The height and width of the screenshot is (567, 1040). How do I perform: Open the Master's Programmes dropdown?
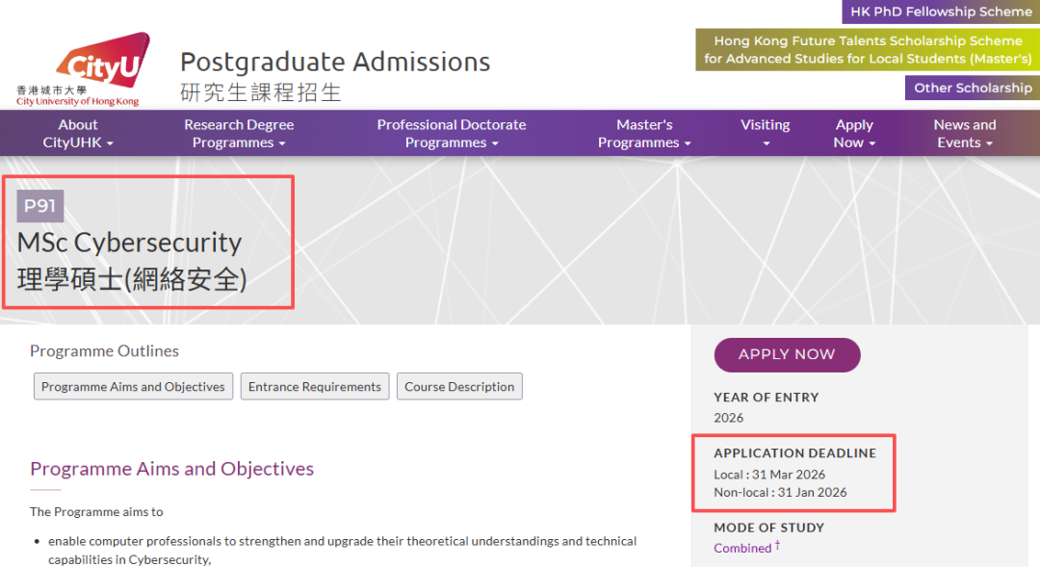(644, 132)
